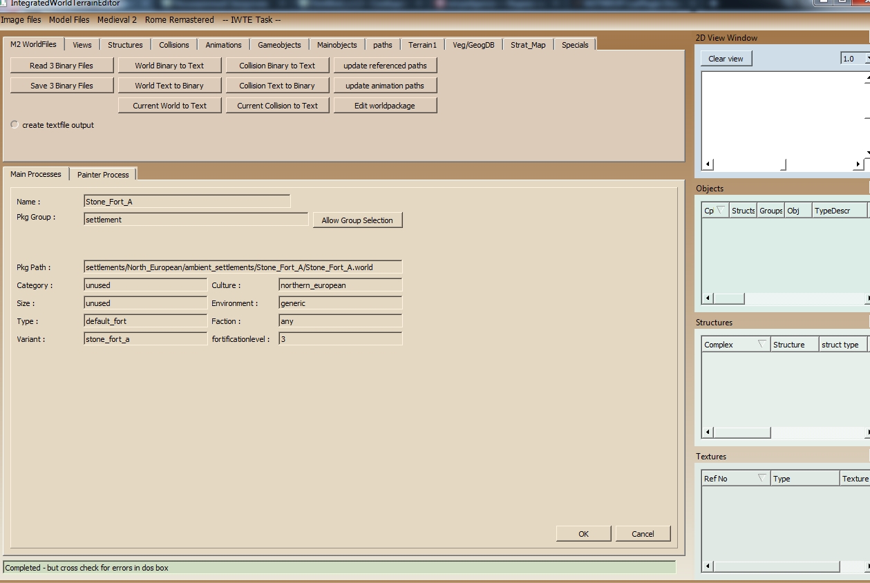The height and width of the screenshot is (583, 870).
Task: Select the Main Processes tab
Action: (36, 174)
